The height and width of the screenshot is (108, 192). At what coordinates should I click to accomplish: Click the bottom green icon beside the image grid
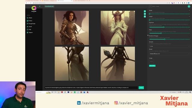coord(145,16)
